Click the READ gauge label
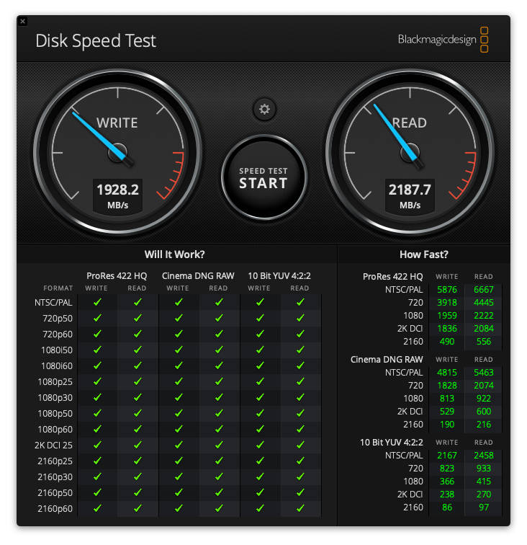This screenshot has height=545, width=527. tap(410, 123)
